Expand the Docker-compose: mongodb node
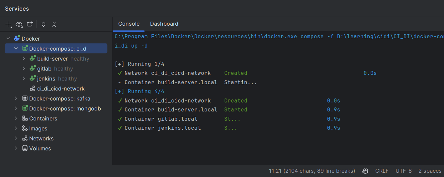 click(x=16, y=108)
